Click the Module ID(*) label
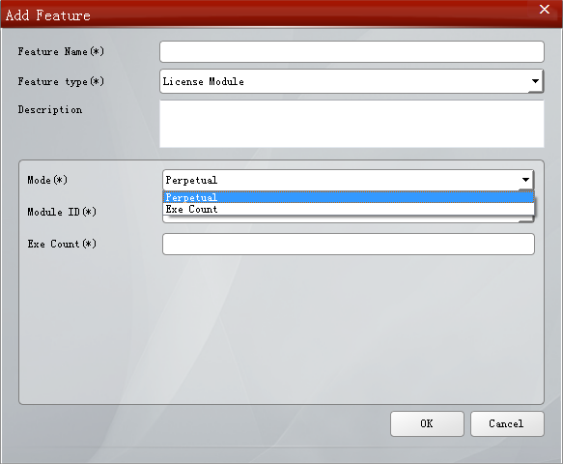 tap(62, 212)
